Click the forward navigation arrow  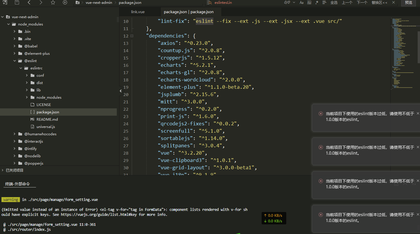(x=41, y=2)
